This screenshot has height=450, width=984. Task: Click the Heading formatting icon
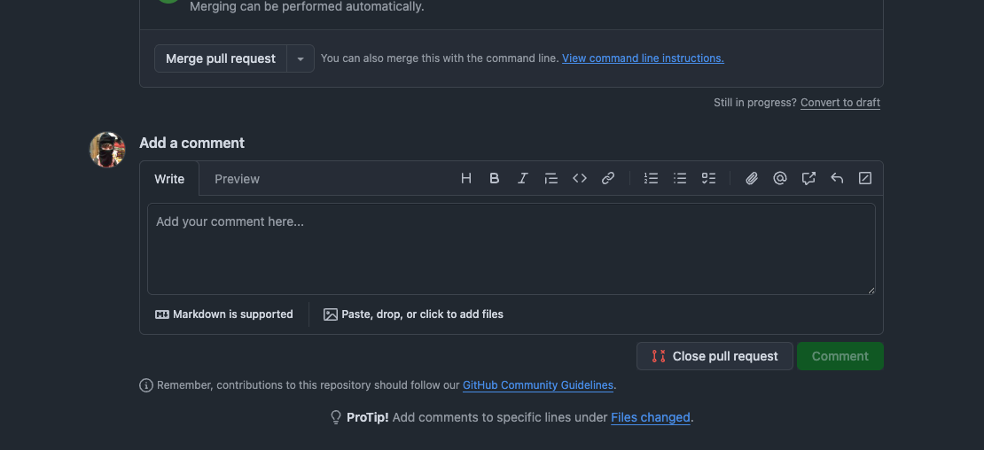click(466, 178)
